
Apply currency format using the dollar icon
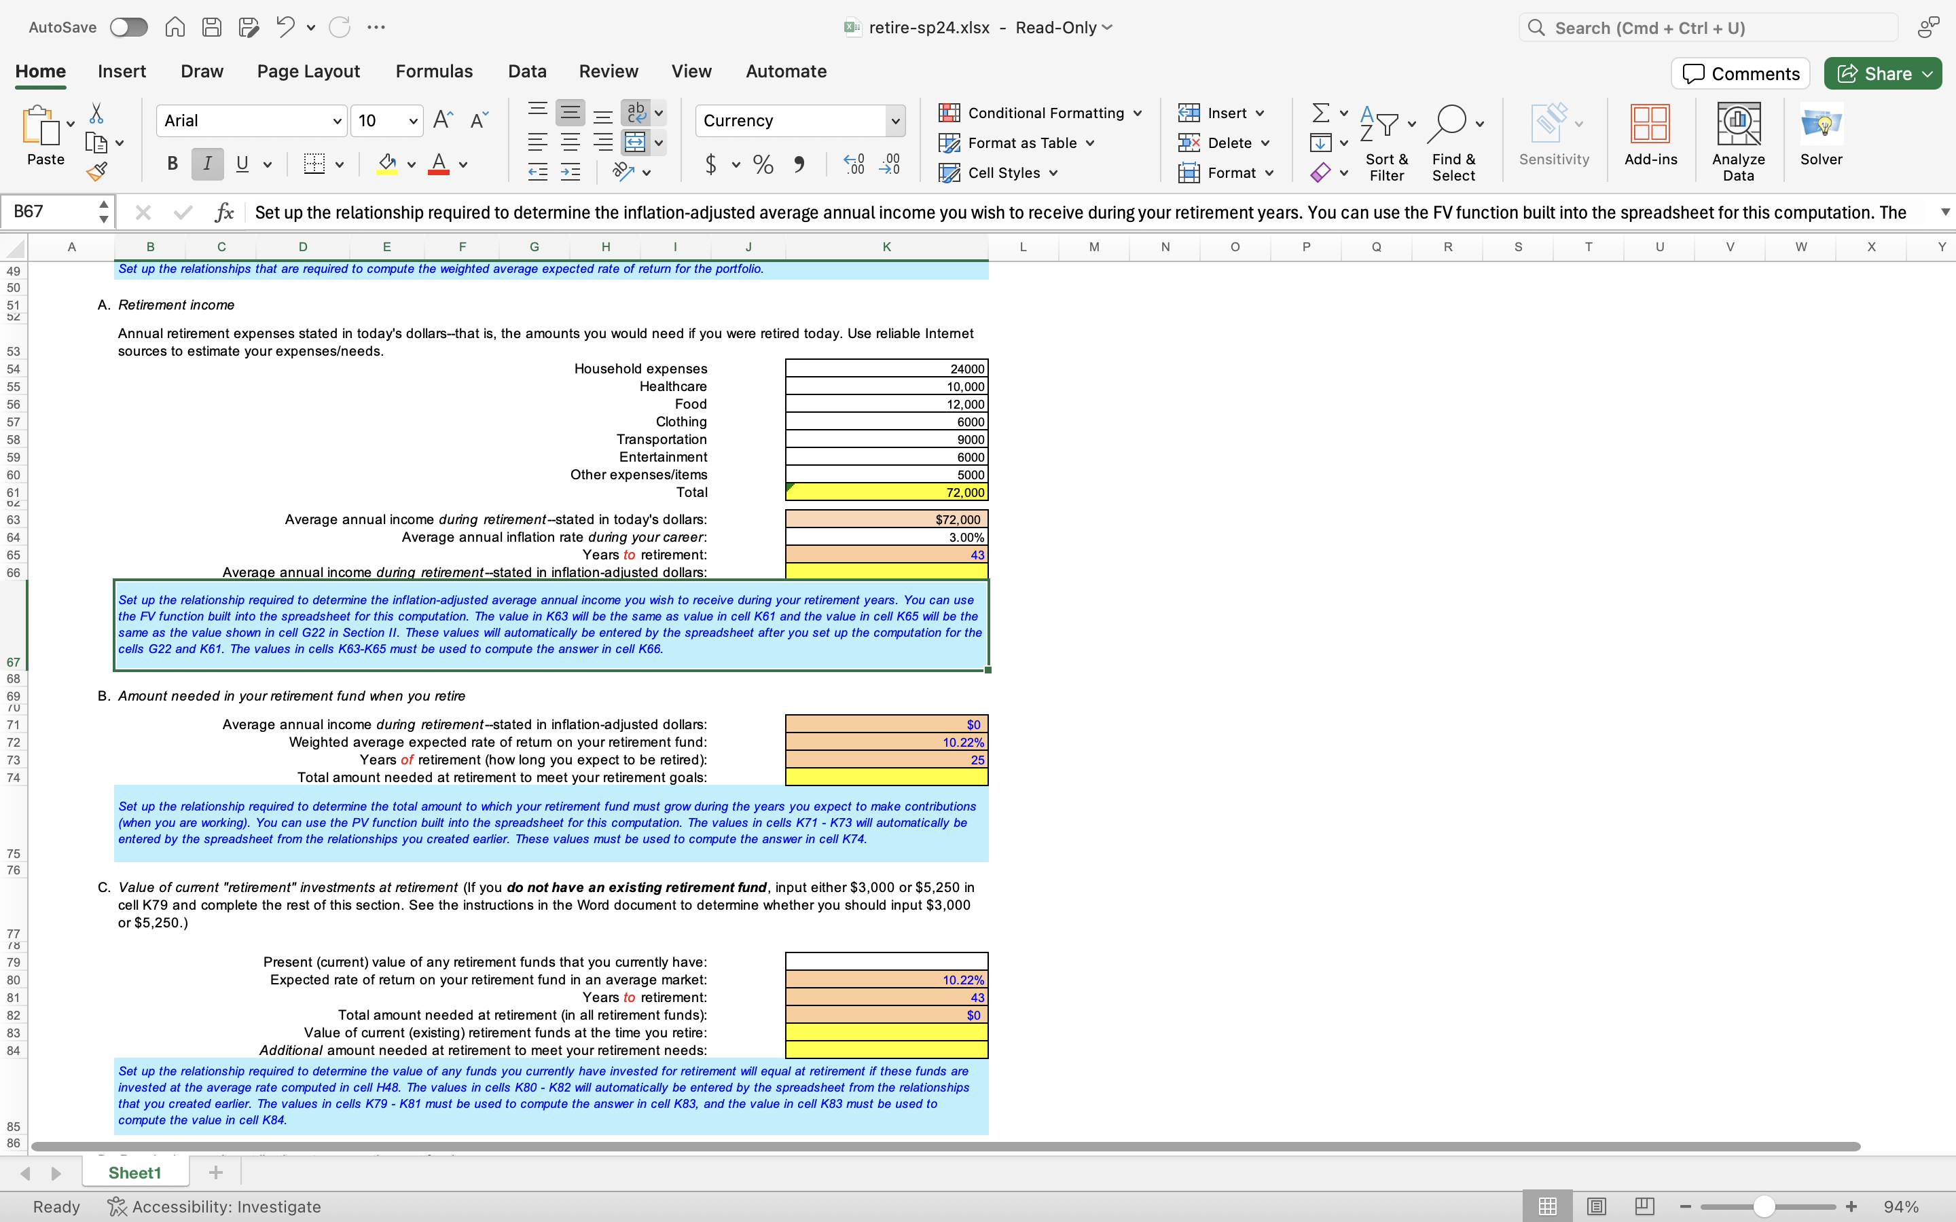[712, 164]
